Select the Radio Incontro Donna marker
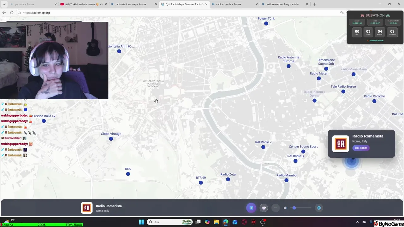 point(314,101)
